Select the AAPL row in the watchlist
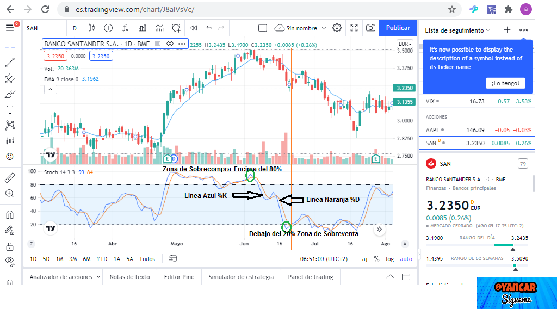Viewport: 557px width, 309px height. point(476,130)
